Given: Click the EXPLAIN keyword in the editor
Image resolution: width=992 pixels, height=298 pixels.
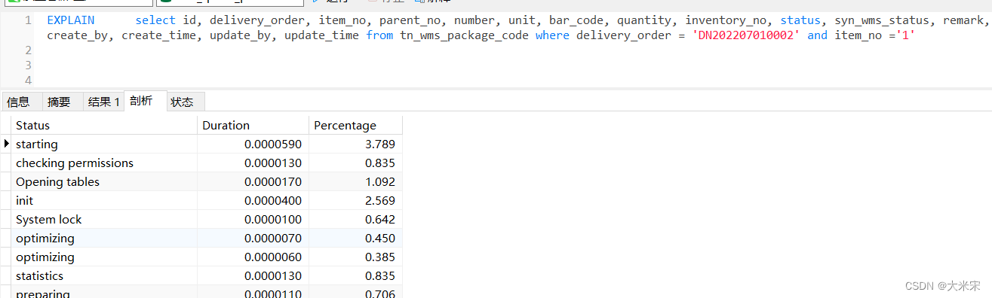Looking at the screenshot, I should [x=70, y=20].
